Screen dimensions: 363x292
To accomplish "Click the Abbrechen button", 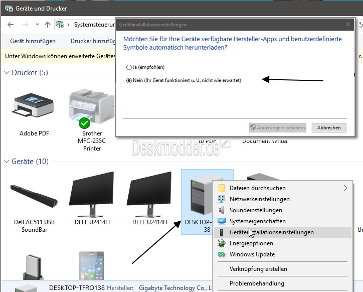I will [329, 128].
